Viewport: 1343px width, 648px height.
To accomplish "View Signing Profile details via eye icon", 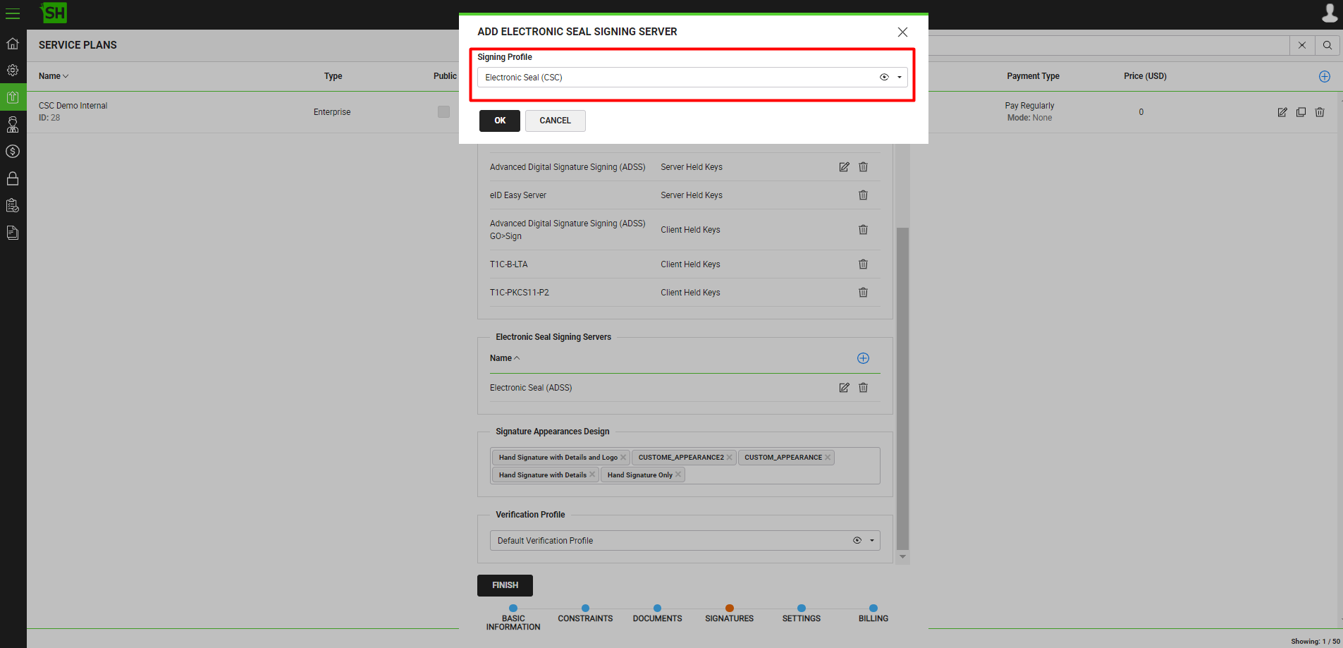I will [x=884, y=78].
